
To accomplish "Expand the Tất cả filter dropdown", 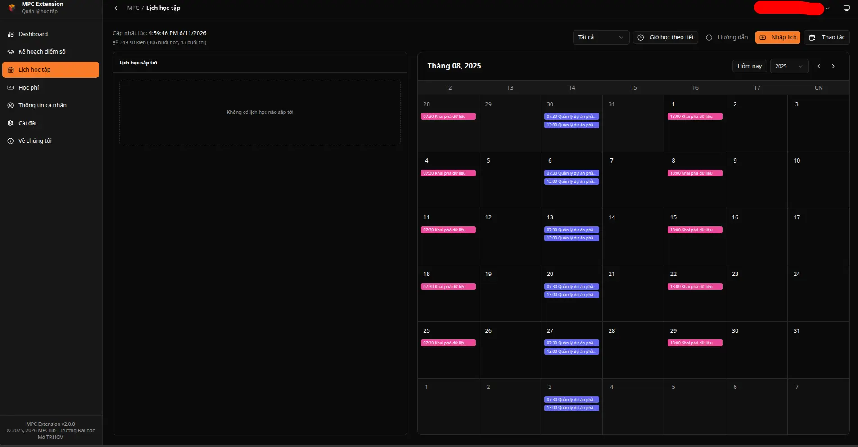I will pos(601,37).
